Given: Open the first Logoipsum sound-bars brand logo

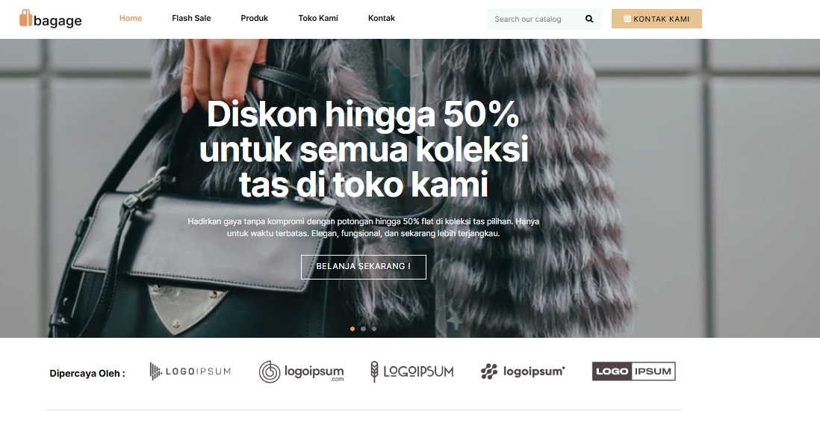Looking at the screenshot, I should point(190,371).
